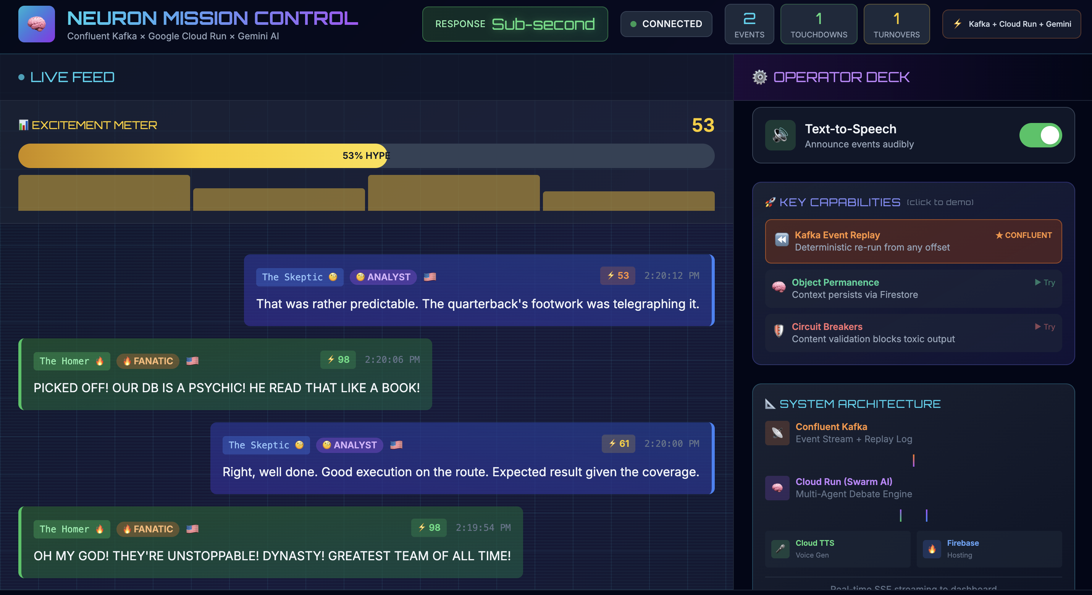Viewport: 1092px width, 595px height.
Task: Click the Events counter tile
Action: pos(749,24)
